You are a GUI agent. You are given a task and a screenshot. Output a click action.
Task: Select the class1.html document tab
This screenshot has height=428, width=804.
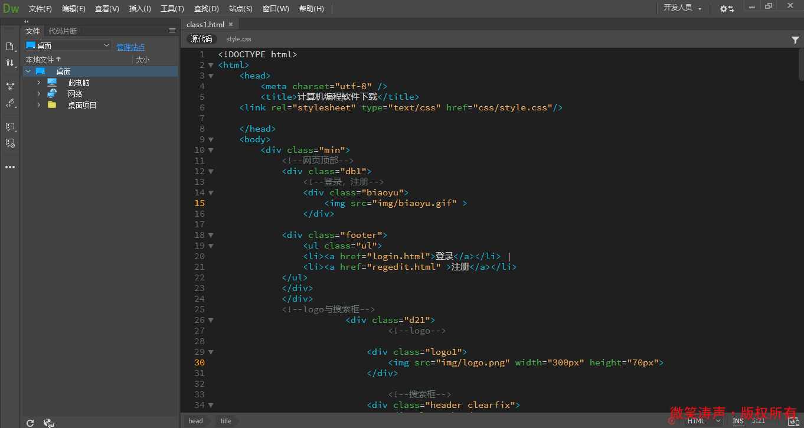(x=205, y=24)
